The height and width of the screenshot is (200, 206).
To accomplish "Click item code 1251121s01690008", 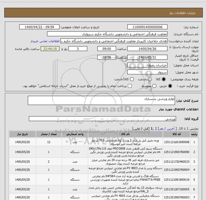I will (x=177, y=142).
